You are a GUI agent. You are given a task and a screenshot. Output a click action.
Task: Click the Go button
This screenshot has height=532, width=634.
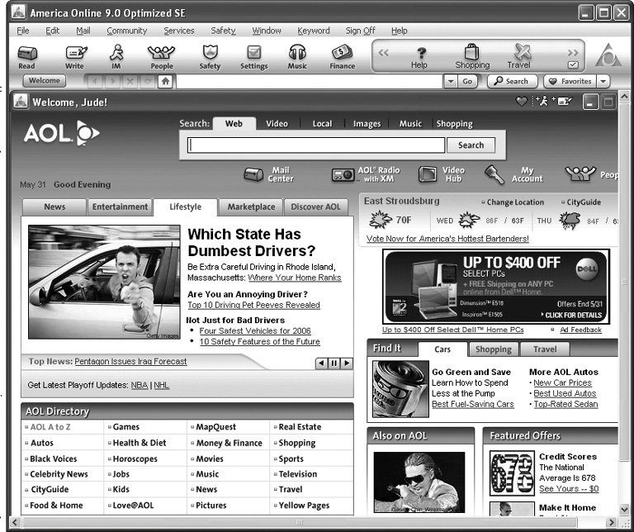pyautogui.click(x=467, y=81)
